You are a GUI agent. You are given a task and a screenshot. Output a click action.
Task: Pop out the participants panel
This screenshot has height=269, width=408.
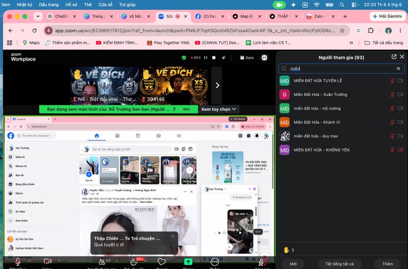click(394, 56)
